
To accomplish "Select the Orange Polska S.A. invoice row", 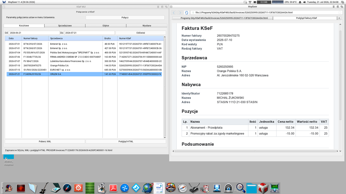I will click(84, 65).
